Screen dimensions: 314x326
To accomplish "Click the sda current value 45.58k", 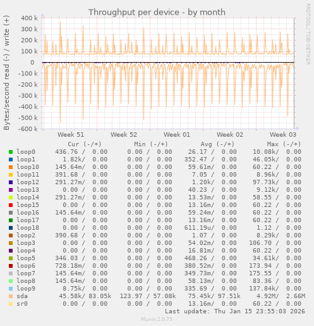I will pos(70,296).
